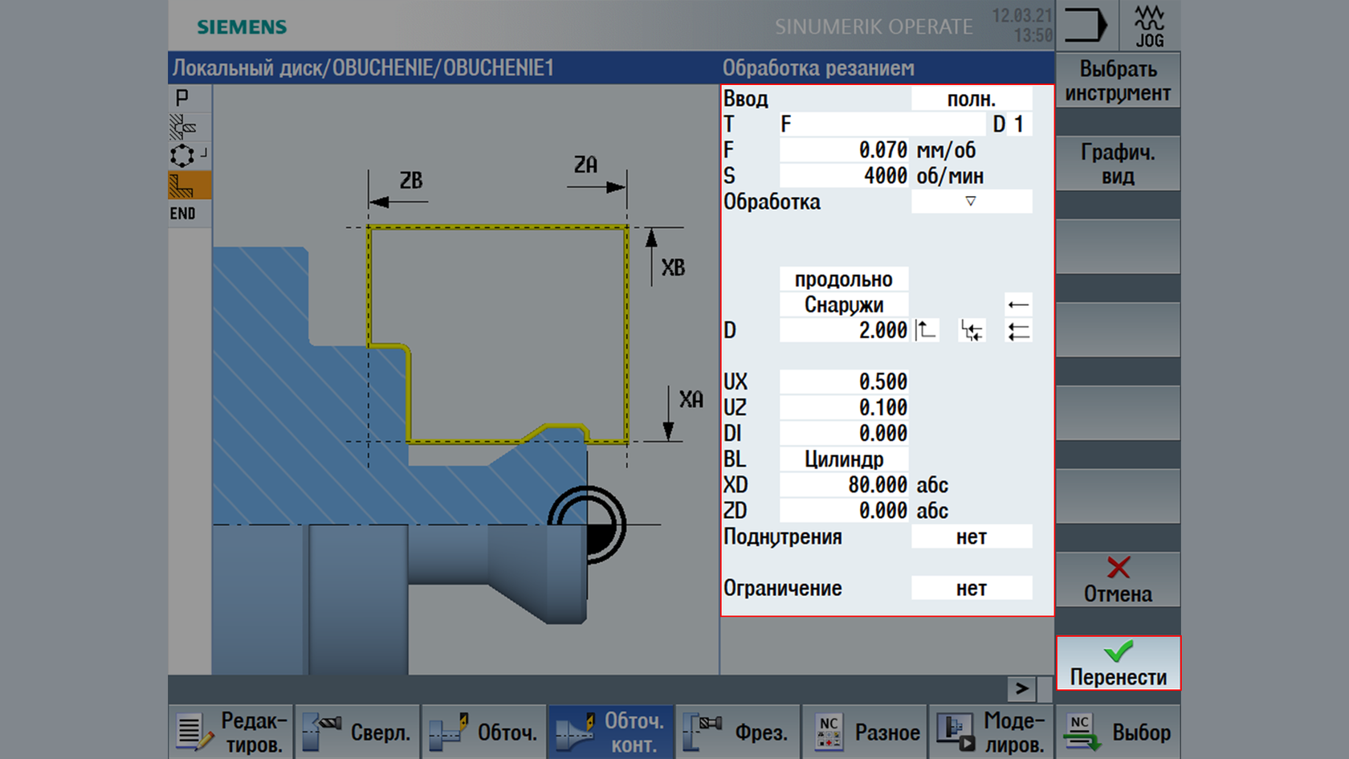Viewport: 1349px width, 759px height.
Task: Open the 'Разное' miscellaneous softkey
Action: click(x=865, y=732)
